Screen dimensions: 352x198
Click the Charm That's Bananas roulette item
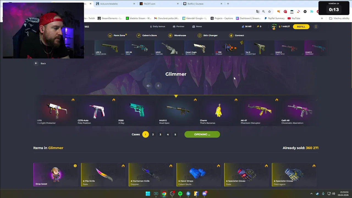(218, 111)
